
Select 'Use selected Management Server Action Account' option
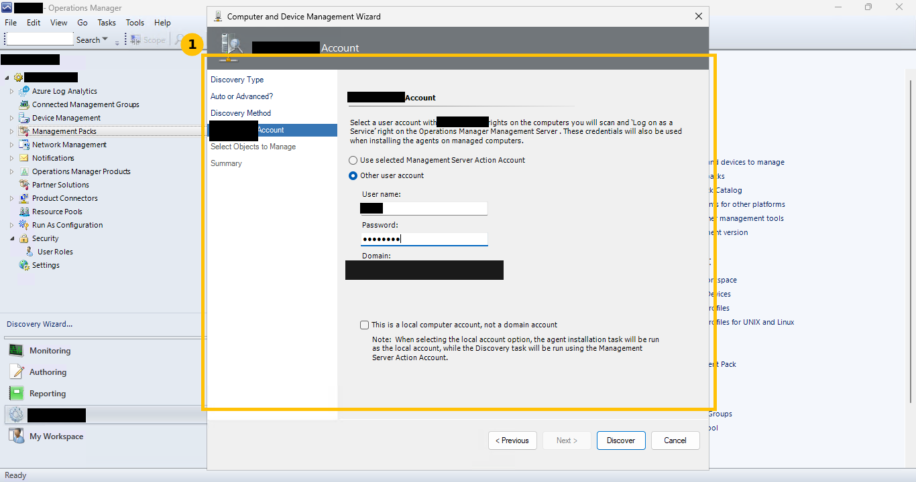pyautogui.click(x=353, y=161)
